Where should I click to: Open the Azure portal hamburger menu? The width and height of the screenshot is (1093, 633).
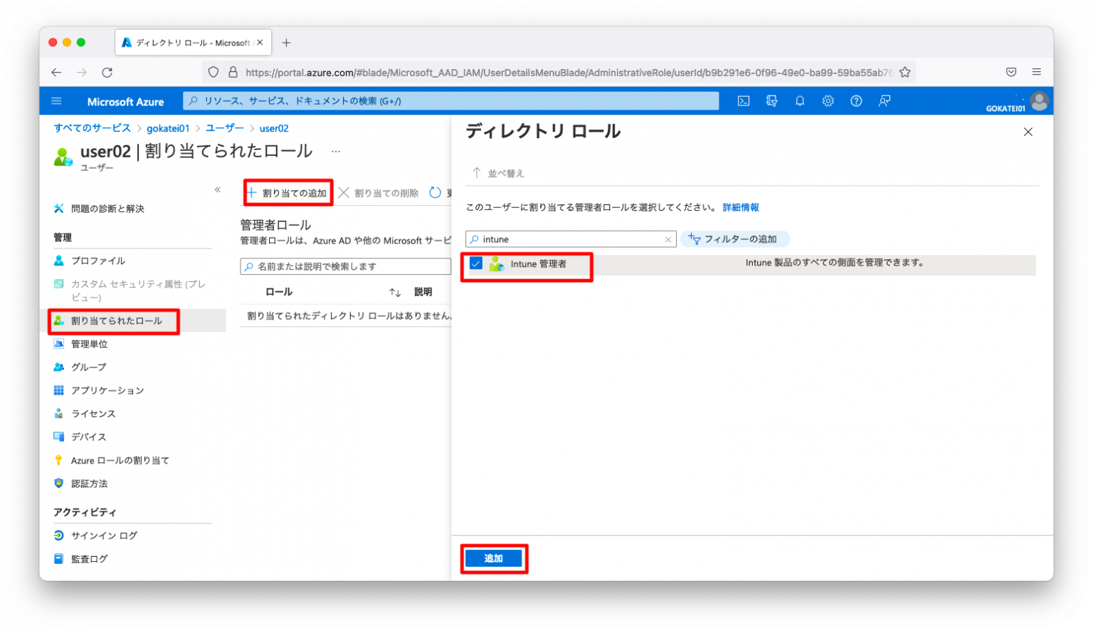pos(56,101)
